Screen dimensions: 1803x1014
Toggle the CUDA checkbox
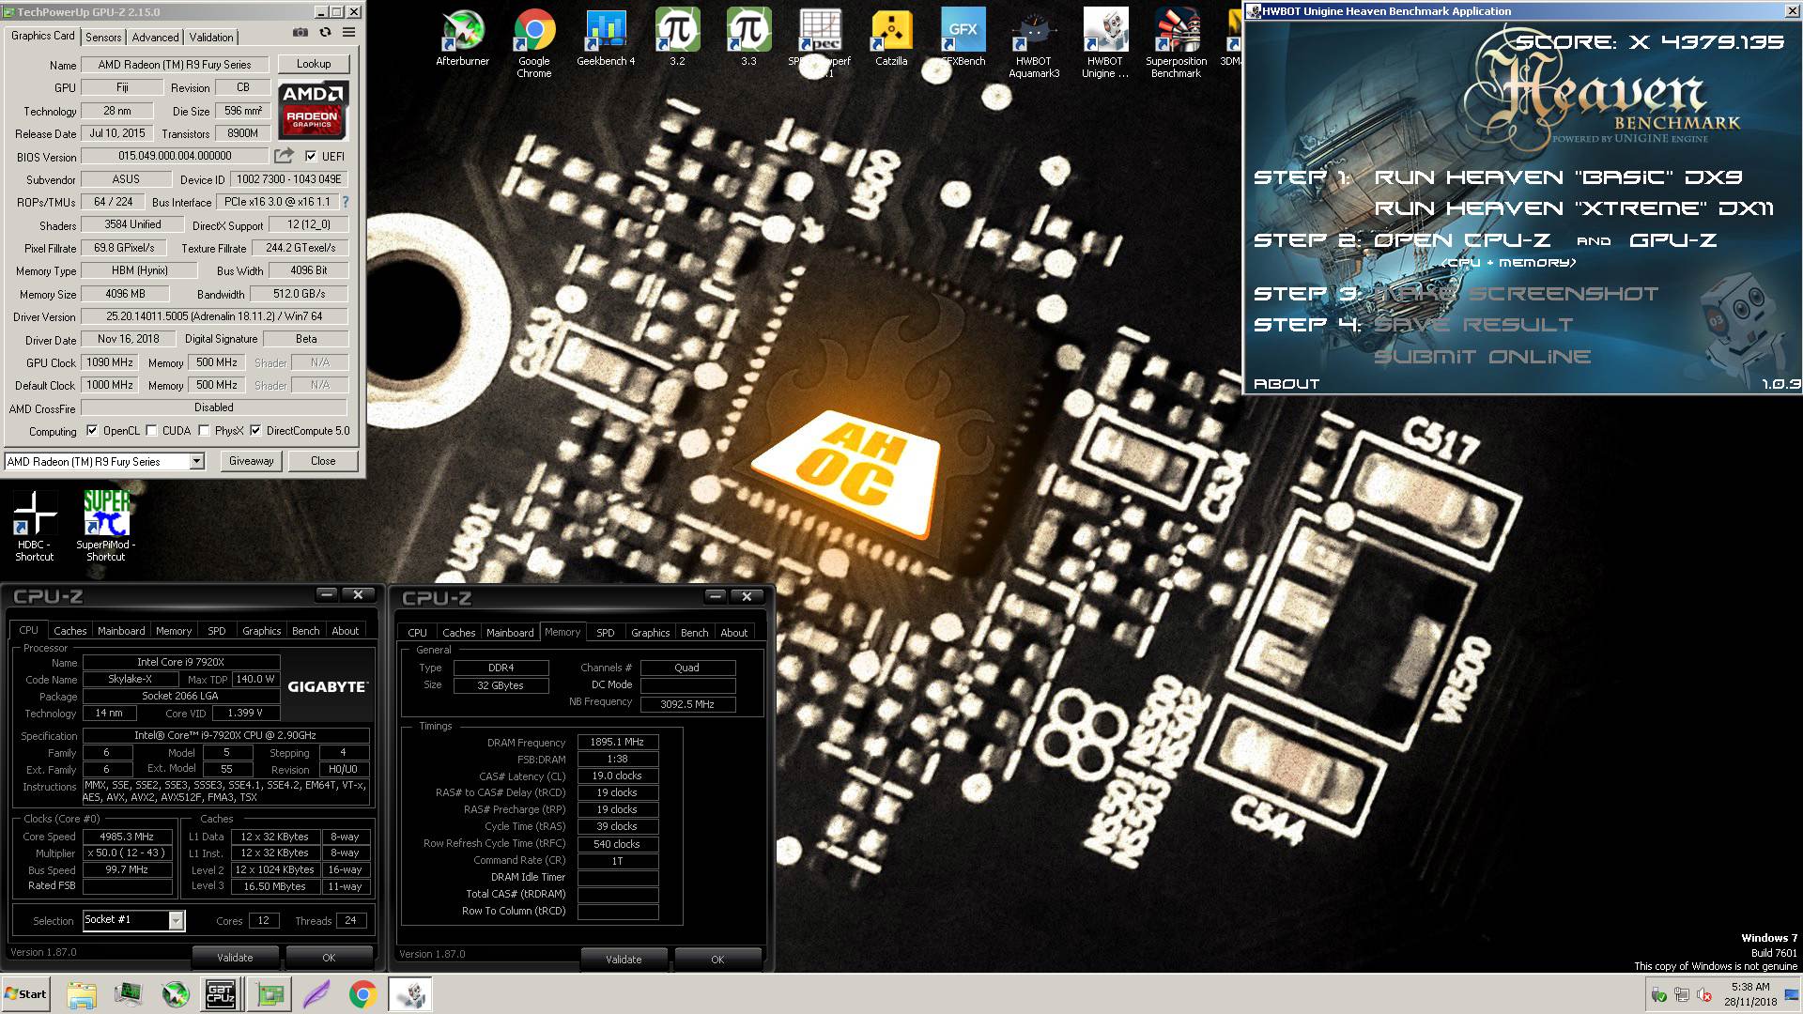coord(151,431)
